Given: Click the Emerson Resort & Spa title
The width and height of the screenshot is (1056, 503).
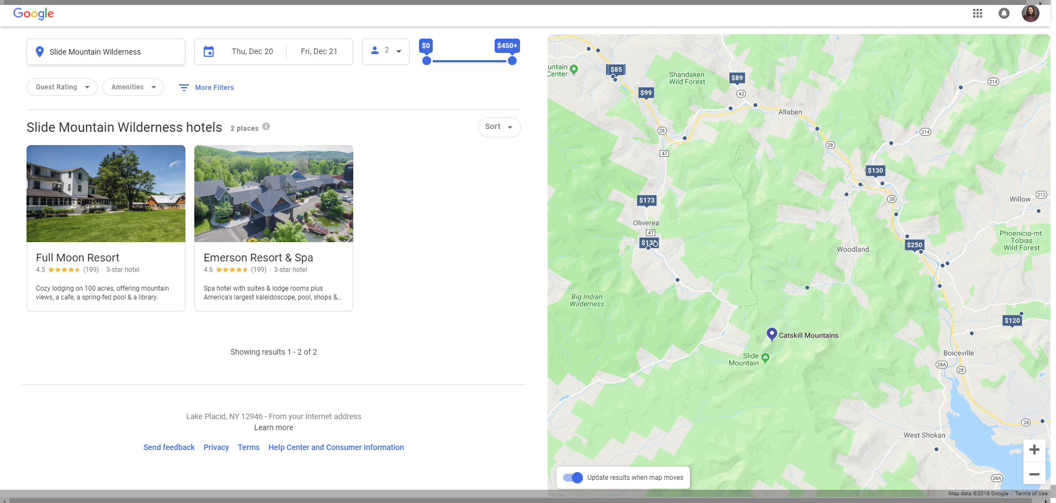Looking at the screenshot, I should click(x=258, y=258).
